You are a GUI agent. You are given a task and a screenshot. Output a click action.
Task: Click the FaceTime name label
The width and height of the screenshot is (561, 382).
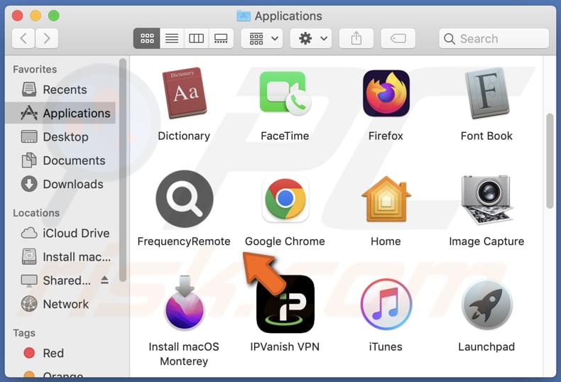[x=285, y=136]
